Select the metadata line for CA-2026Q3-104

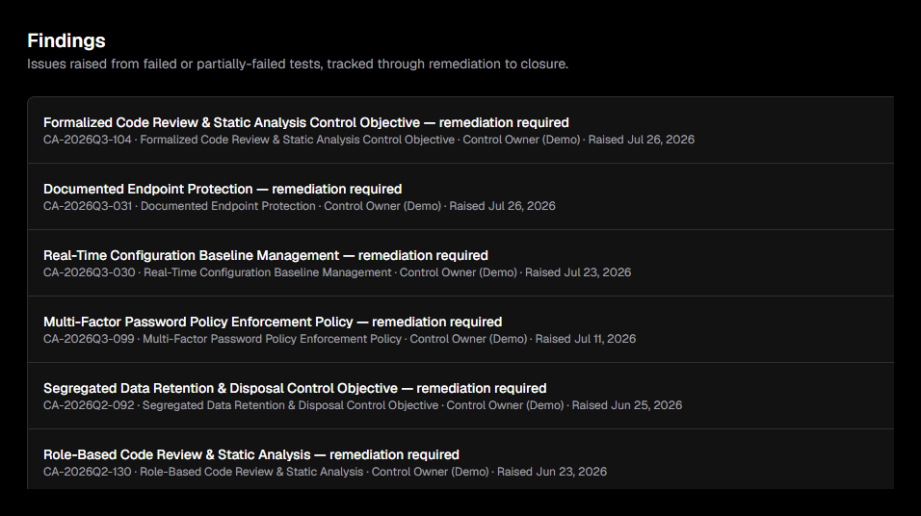[369, 140]
